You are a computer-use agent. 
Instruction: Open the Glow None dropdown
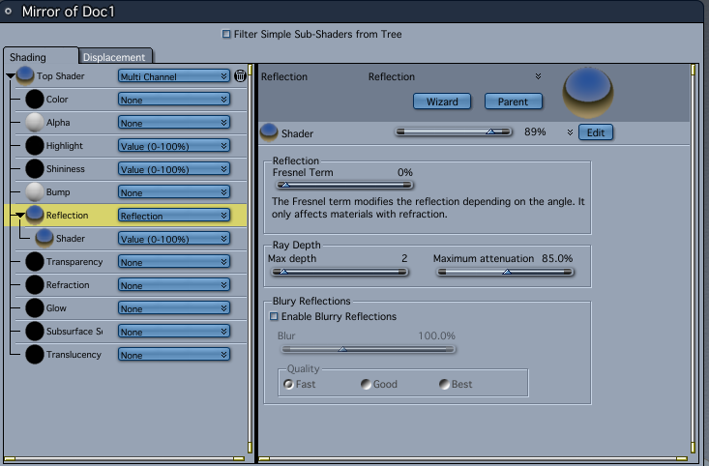(x=174, y=308)
